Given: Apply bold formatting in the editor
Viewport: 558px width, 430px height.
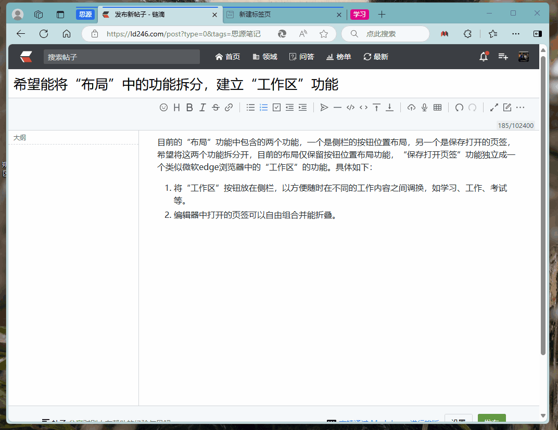Looking at the screenshot, I should [189, 108].
